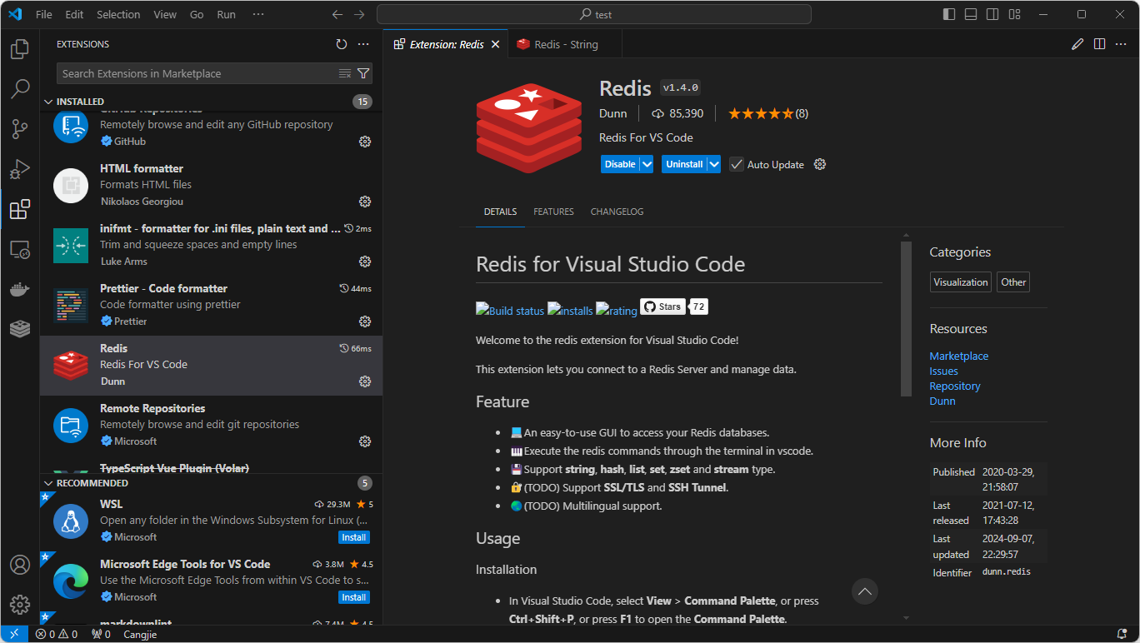Open the Selection menu
1140x643 pixels.
pyautogui.click(x=118, y=14)
